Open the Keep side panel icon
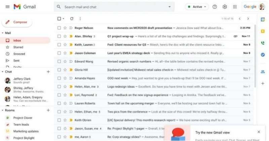The width and height of the screenshot is (269, 141). coord(263,31)
